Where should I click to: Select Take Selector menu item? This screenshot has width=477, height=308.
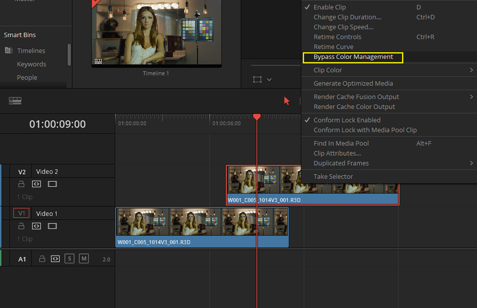(x=389, y=177)
